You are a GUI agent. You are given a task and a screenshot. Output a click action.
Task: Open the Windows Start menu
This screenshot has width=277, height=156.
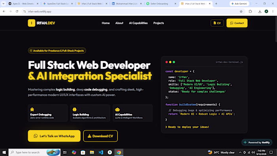point(4,152)
